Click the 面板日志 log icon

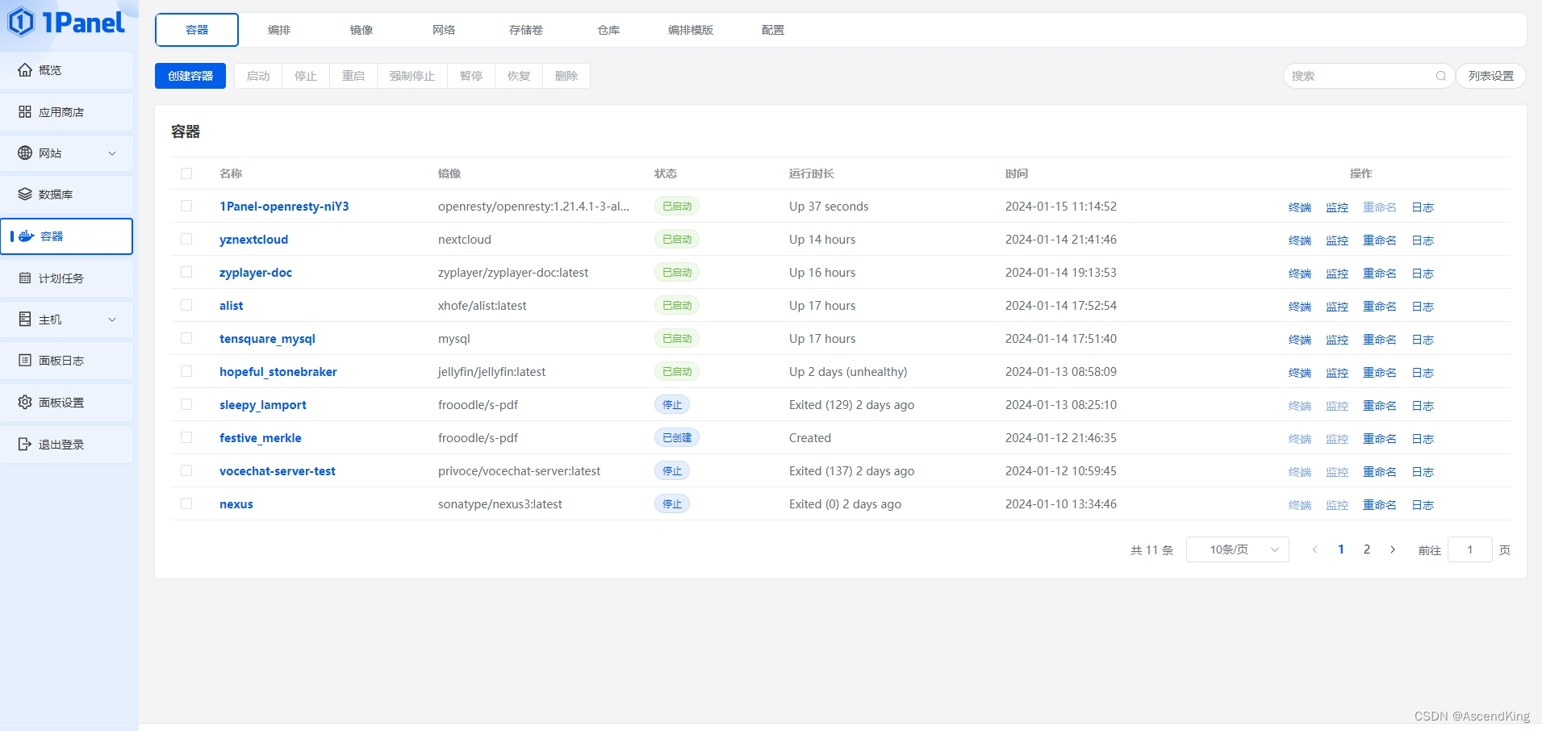pyautogui.click(x=25, y=361)
